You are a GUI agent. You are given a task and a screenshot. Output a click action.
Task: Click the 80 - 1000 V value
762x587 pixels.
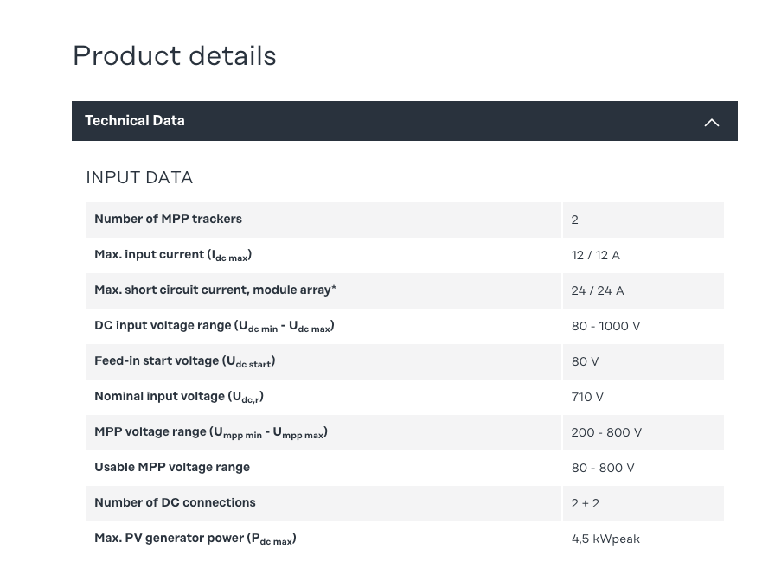[x=605, y=326]
